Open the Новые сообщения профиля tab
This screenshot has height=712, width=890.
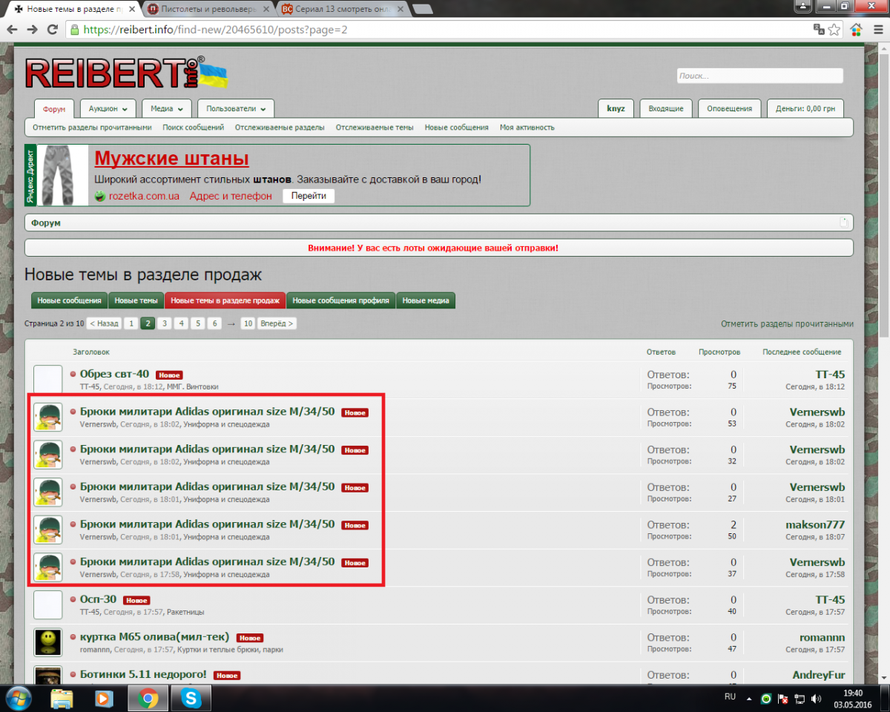coord(341,300)
